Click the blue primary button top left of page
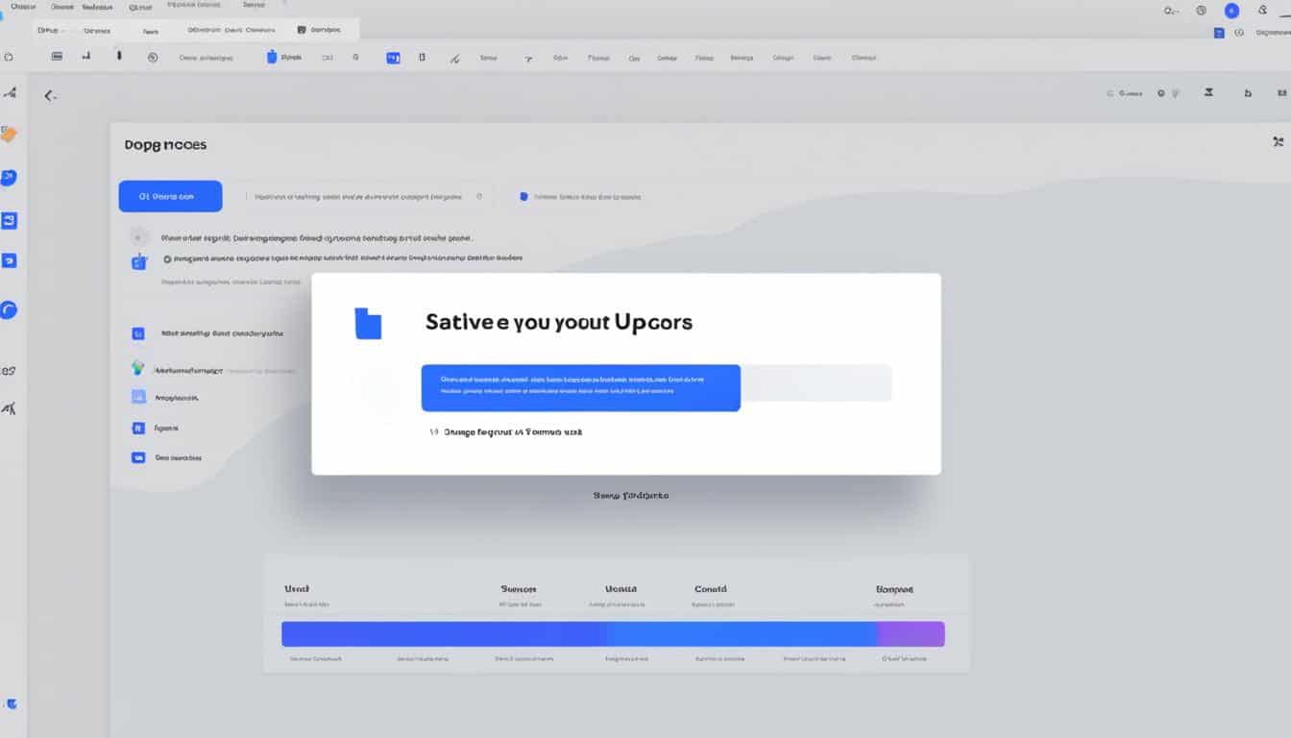Screen dimensions: 1291x738 pyautogui.click(x=170, y=195)
